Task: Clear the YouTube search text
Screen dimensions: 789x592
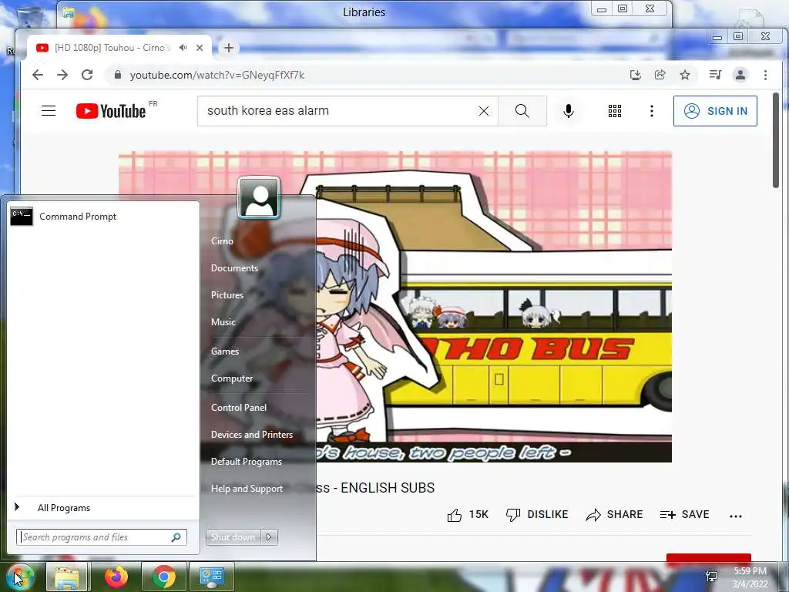Action: point(484,111)
